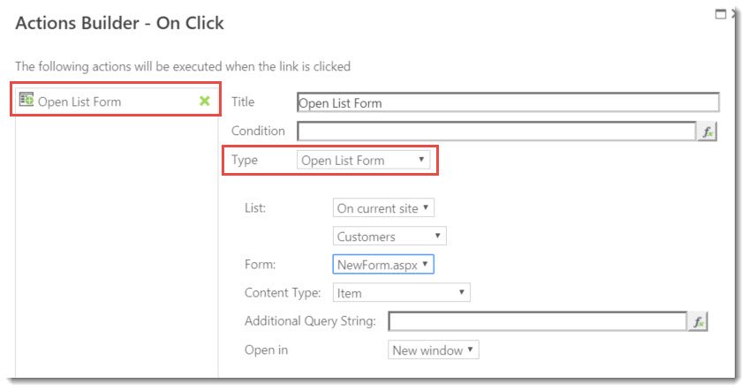Expand the Content Type Item dropdown
This screenshot has height=391, width=748.
pyautogui.click(x=401, y=292)
